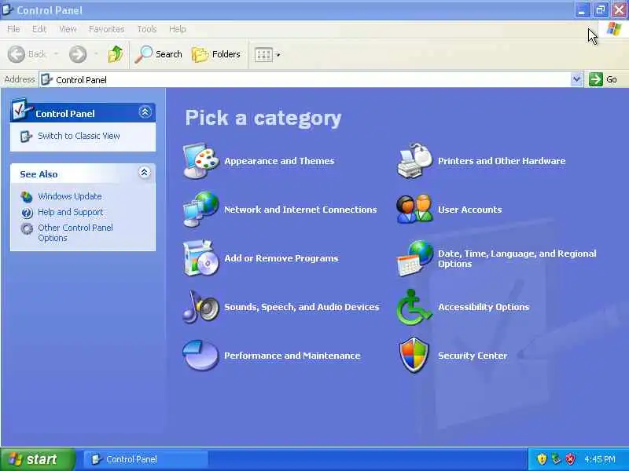Click the green network tray icon
The image size is (629, 471).
[x=556, y=459]
